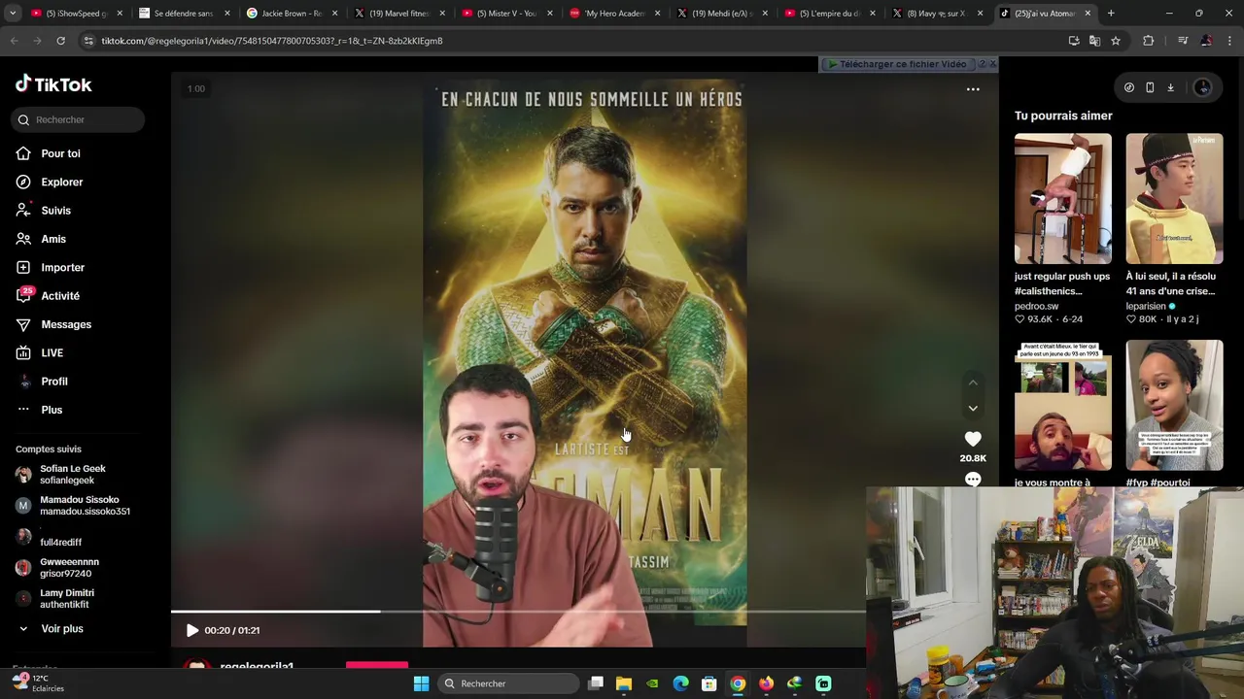This screenshot has width=1244, height=699.
Task: Click the TikTok download desktop app icon
Action: (x=1170, y=87)
